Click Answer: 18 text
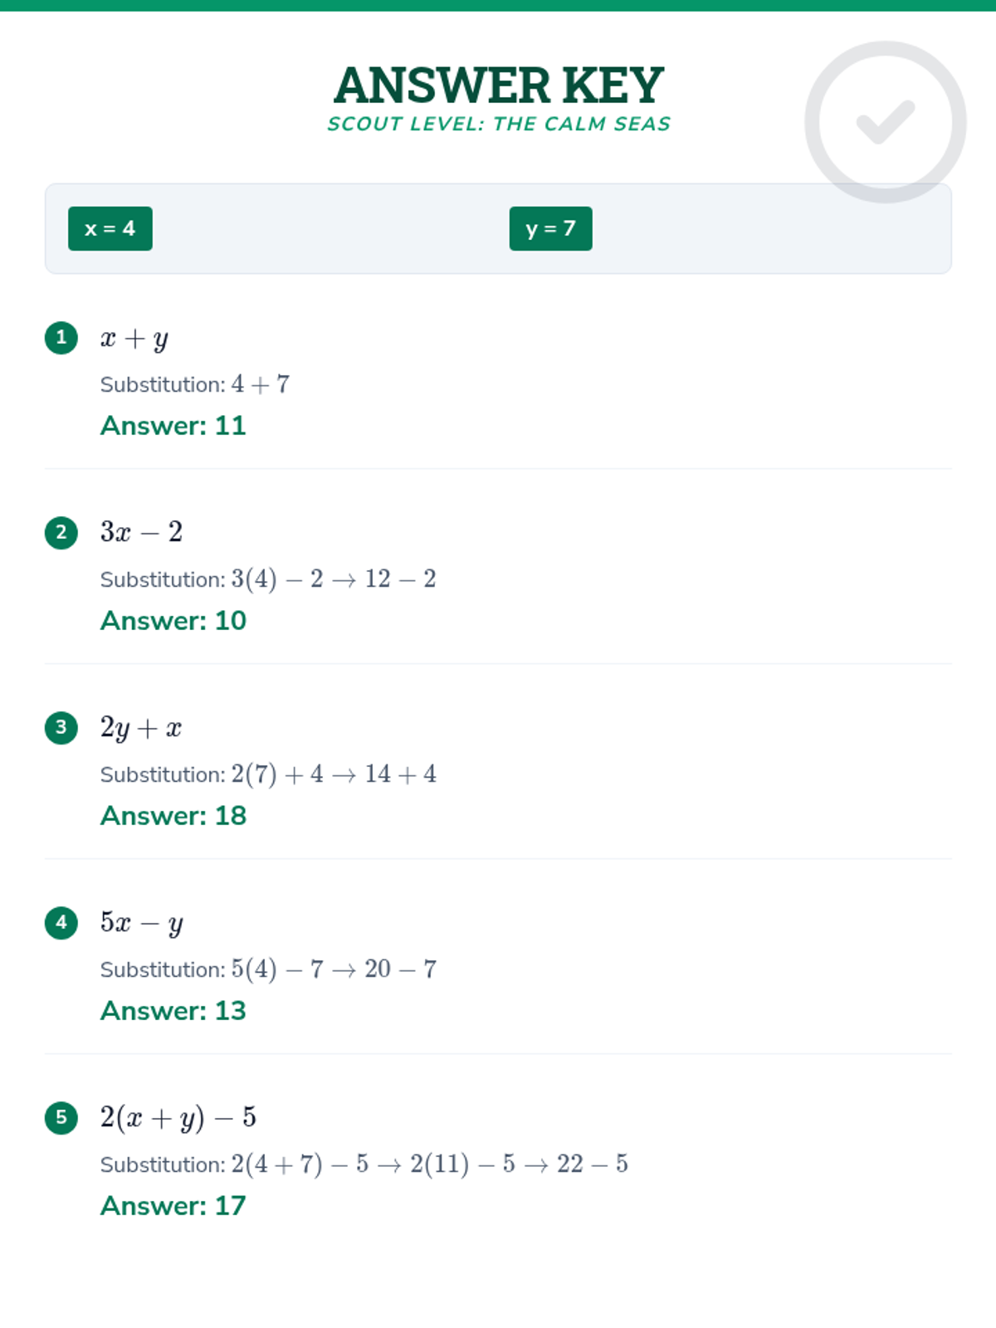This screenshot has width=996, height=1328. tap(173, 816)
